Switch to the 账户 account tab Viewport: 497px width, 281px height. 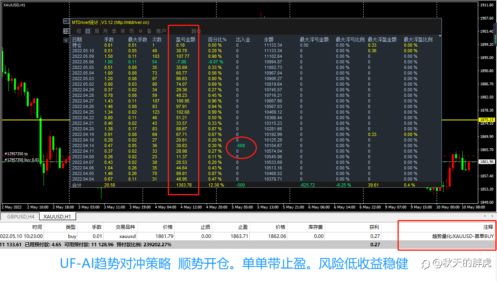pos(161,31)
